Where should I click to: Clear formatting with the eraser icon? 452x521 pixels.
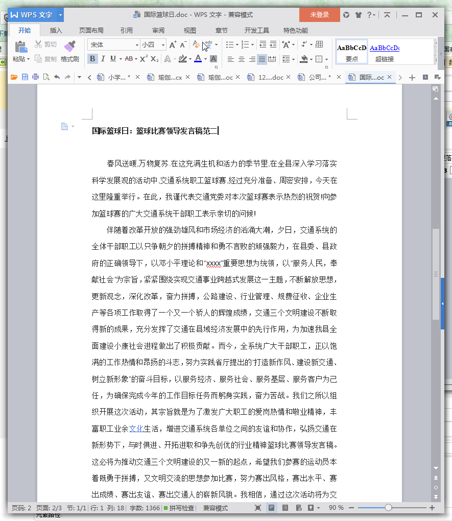point(197,44)
